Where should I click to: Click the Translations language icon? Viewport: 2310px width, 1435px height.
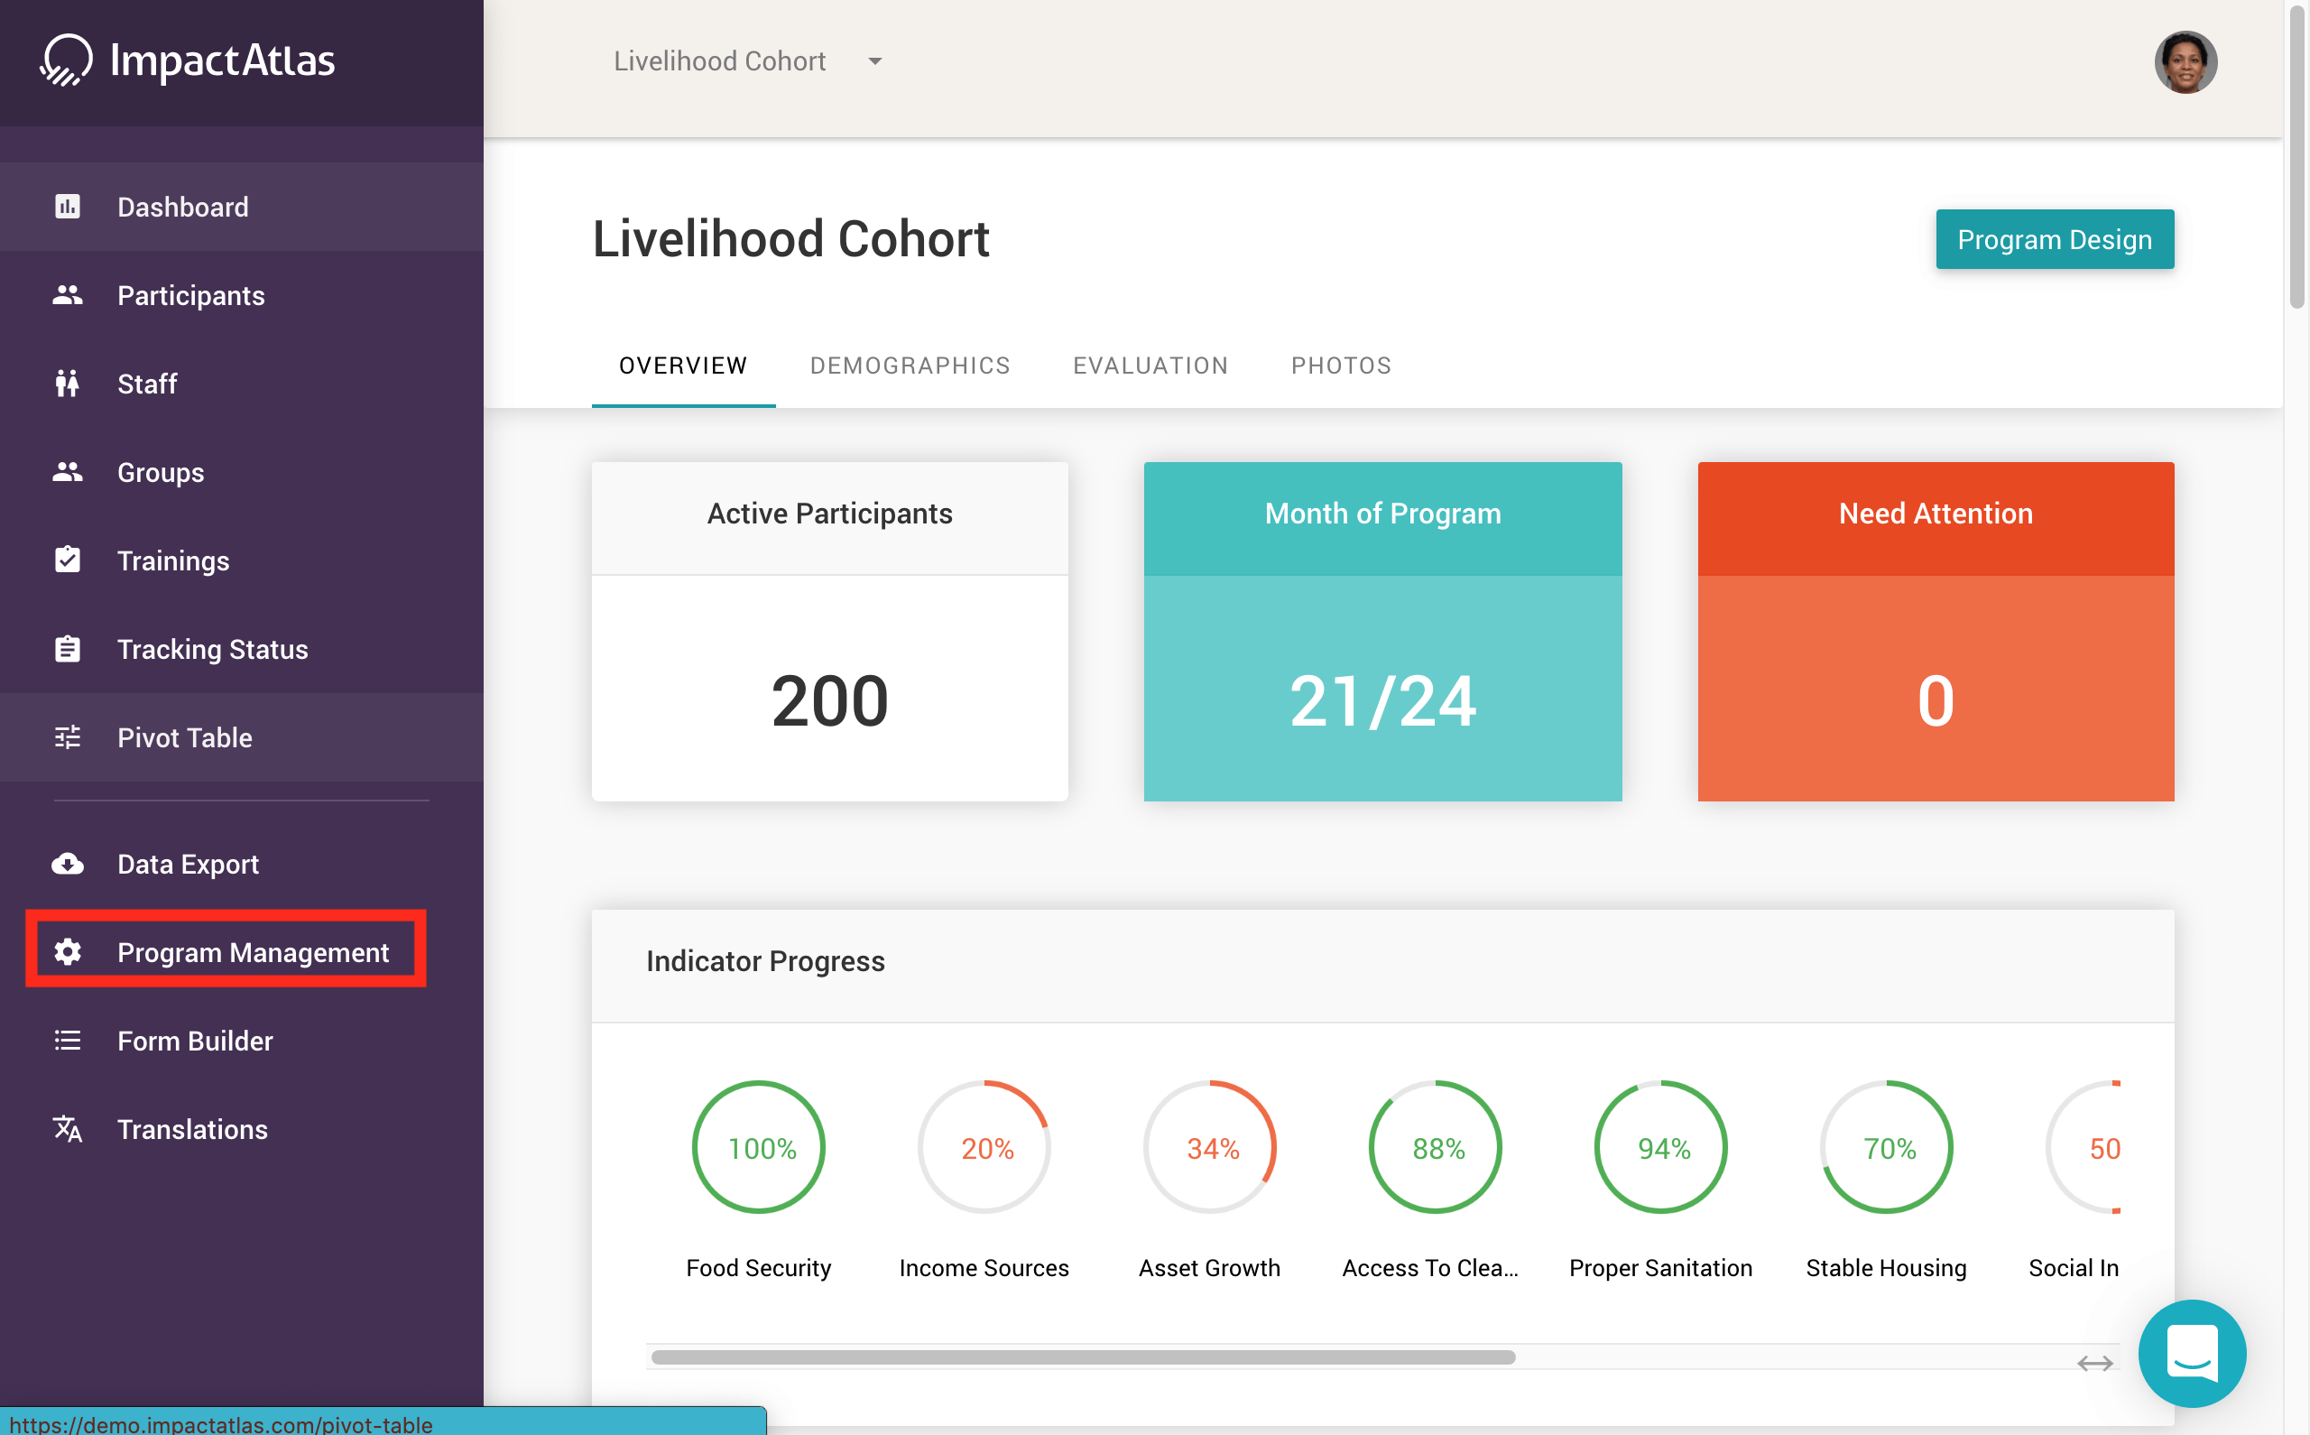click(68, 1128)
